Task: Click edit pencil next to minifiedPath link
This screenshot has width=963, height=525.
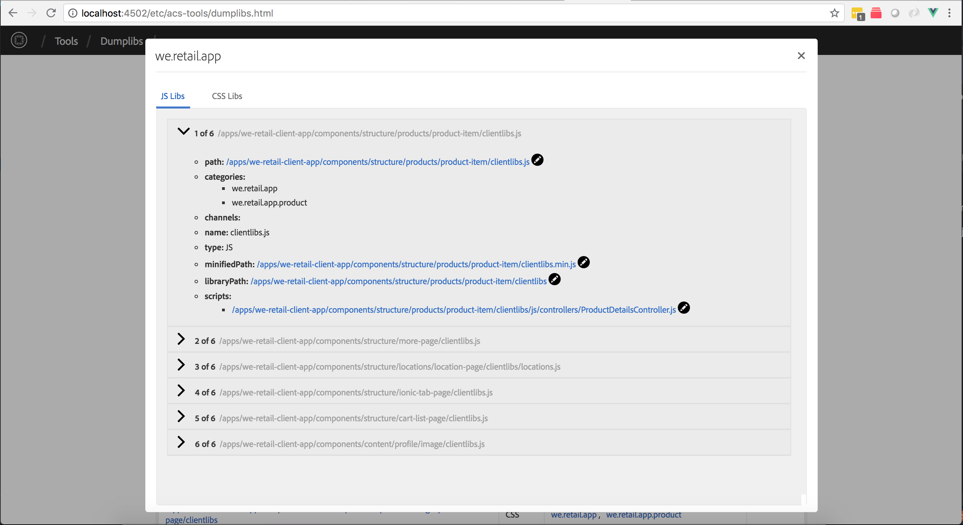Action: pos(584,262)
